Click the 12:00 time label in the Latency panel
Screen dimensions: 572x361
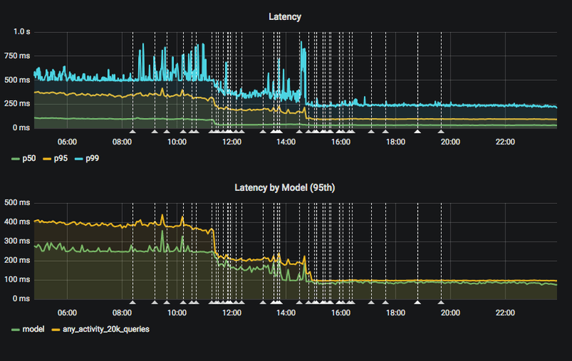[232, 142]
